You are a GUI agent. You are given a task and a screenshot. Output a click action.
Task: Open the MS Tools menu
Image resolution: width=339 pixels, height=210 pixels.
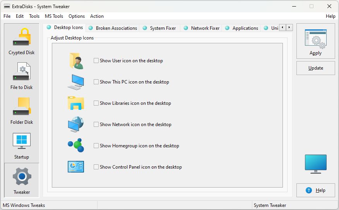pyautogui.click(x=54, y=16)
